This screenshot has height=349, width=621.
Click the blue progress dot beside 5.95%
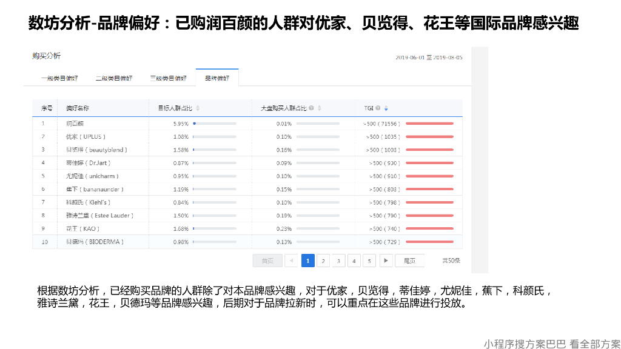(x=193, y=123)
